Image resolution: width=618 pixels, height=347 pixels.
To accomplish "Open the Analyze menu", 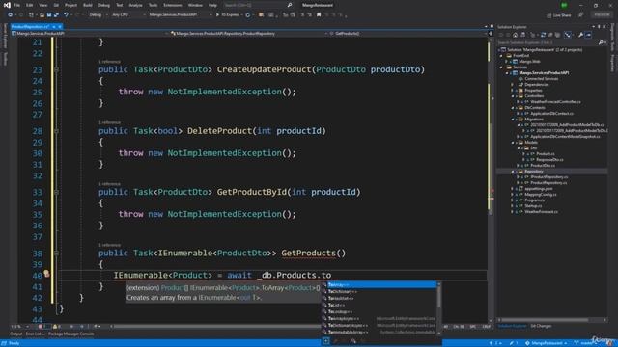I will [x=135, y=5].
